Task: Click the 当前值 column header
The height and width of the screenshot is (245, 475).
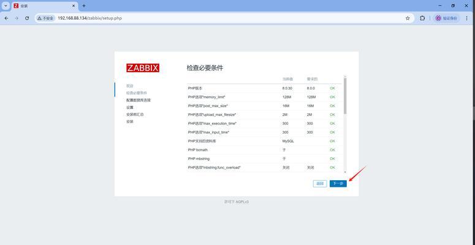Action: coord(288,79)
